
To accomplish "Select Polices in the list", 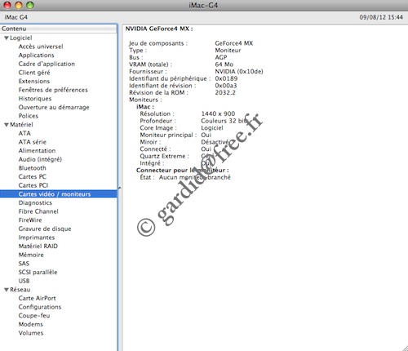I will point(29,116).
